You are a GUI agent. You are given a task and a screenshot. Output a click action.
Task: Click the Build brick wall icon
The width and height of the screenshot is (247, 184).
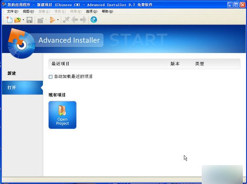40,20
